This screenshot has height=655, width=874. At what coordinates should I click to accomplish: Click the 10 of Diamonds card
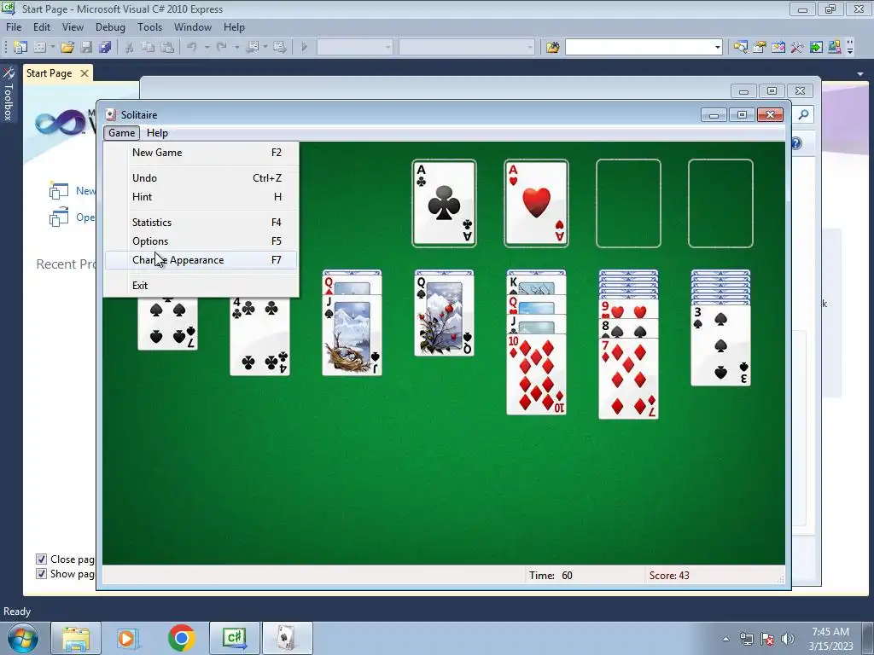pyautogui.click(x=536, y=374)
